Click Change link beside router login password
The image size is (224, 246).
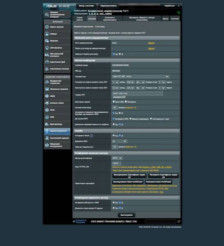pyautogui.click(x=151, y=48)
